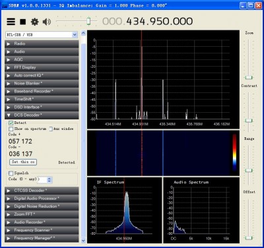Expand the Digital Noise Reduction panel
264x248 pixels.
[x=42, y=206]
